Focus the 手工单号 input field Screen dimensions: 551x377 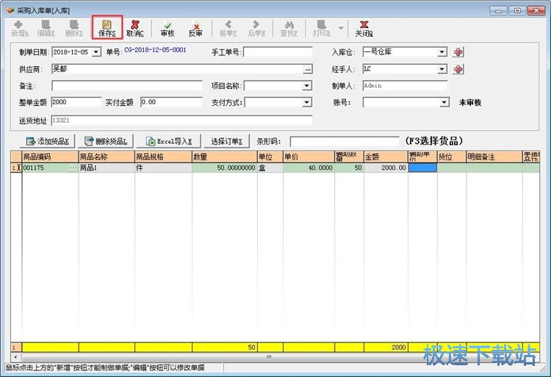(278, 52)
